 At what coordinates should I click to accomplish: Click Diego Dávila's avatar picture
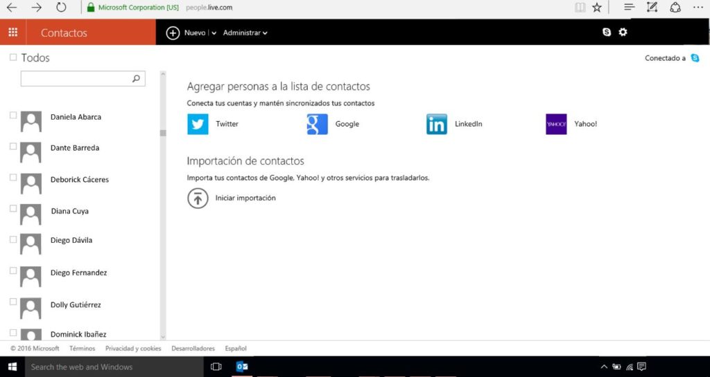pyautogui.click(x=31, y=244)
